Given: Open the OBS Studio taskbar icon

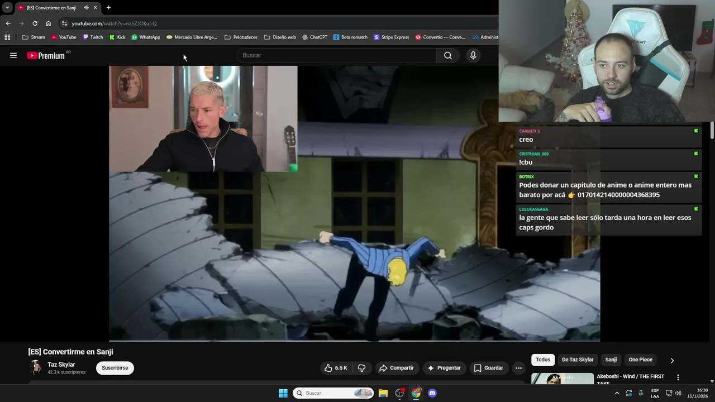Looking at the screenshot, I should pos(399,393).
